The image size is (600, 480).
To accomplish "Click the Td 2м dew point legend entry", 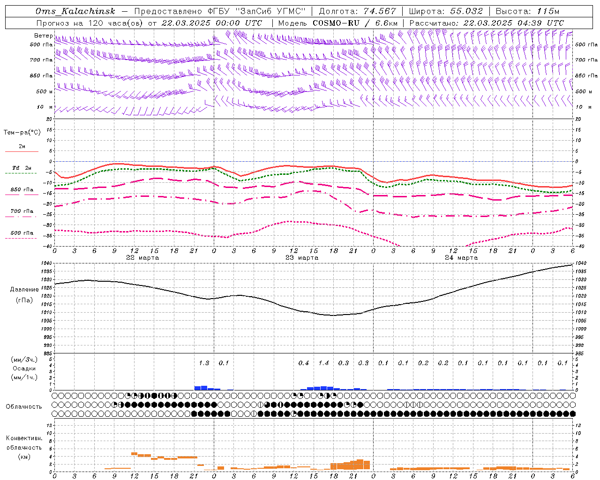I will [x=22, y=168].
